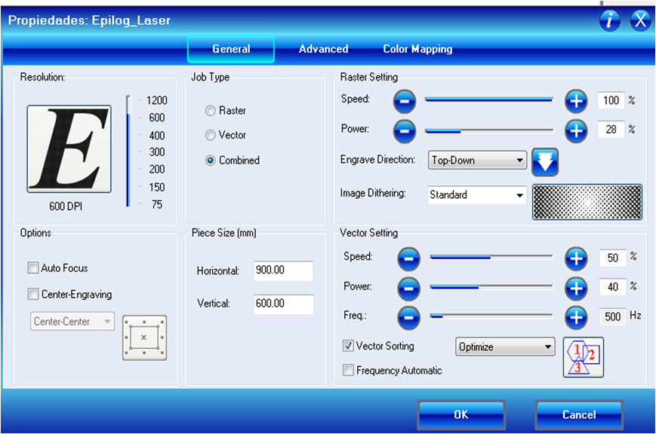Select the 200 resolution mark
The width and height of the screenshot is (656, 434).
(157, 170)
